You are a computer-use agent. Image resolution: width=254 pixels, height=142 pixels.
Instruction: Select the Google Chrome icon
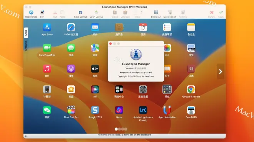point(191,90)
